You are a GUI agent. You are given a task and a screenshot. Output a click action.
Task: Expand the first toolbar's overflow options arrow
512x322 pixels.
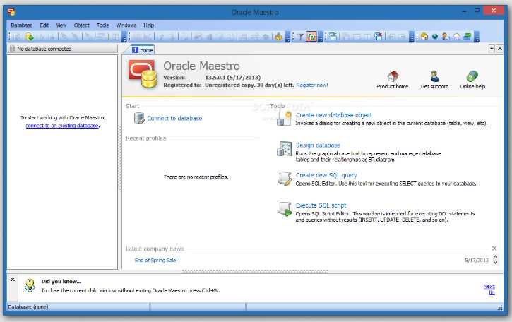(124, 37)
